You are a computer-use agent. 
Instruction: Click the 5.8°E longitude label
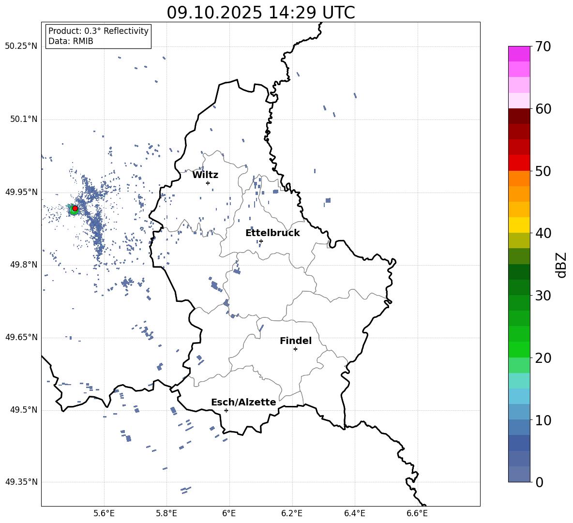(166, 513)
